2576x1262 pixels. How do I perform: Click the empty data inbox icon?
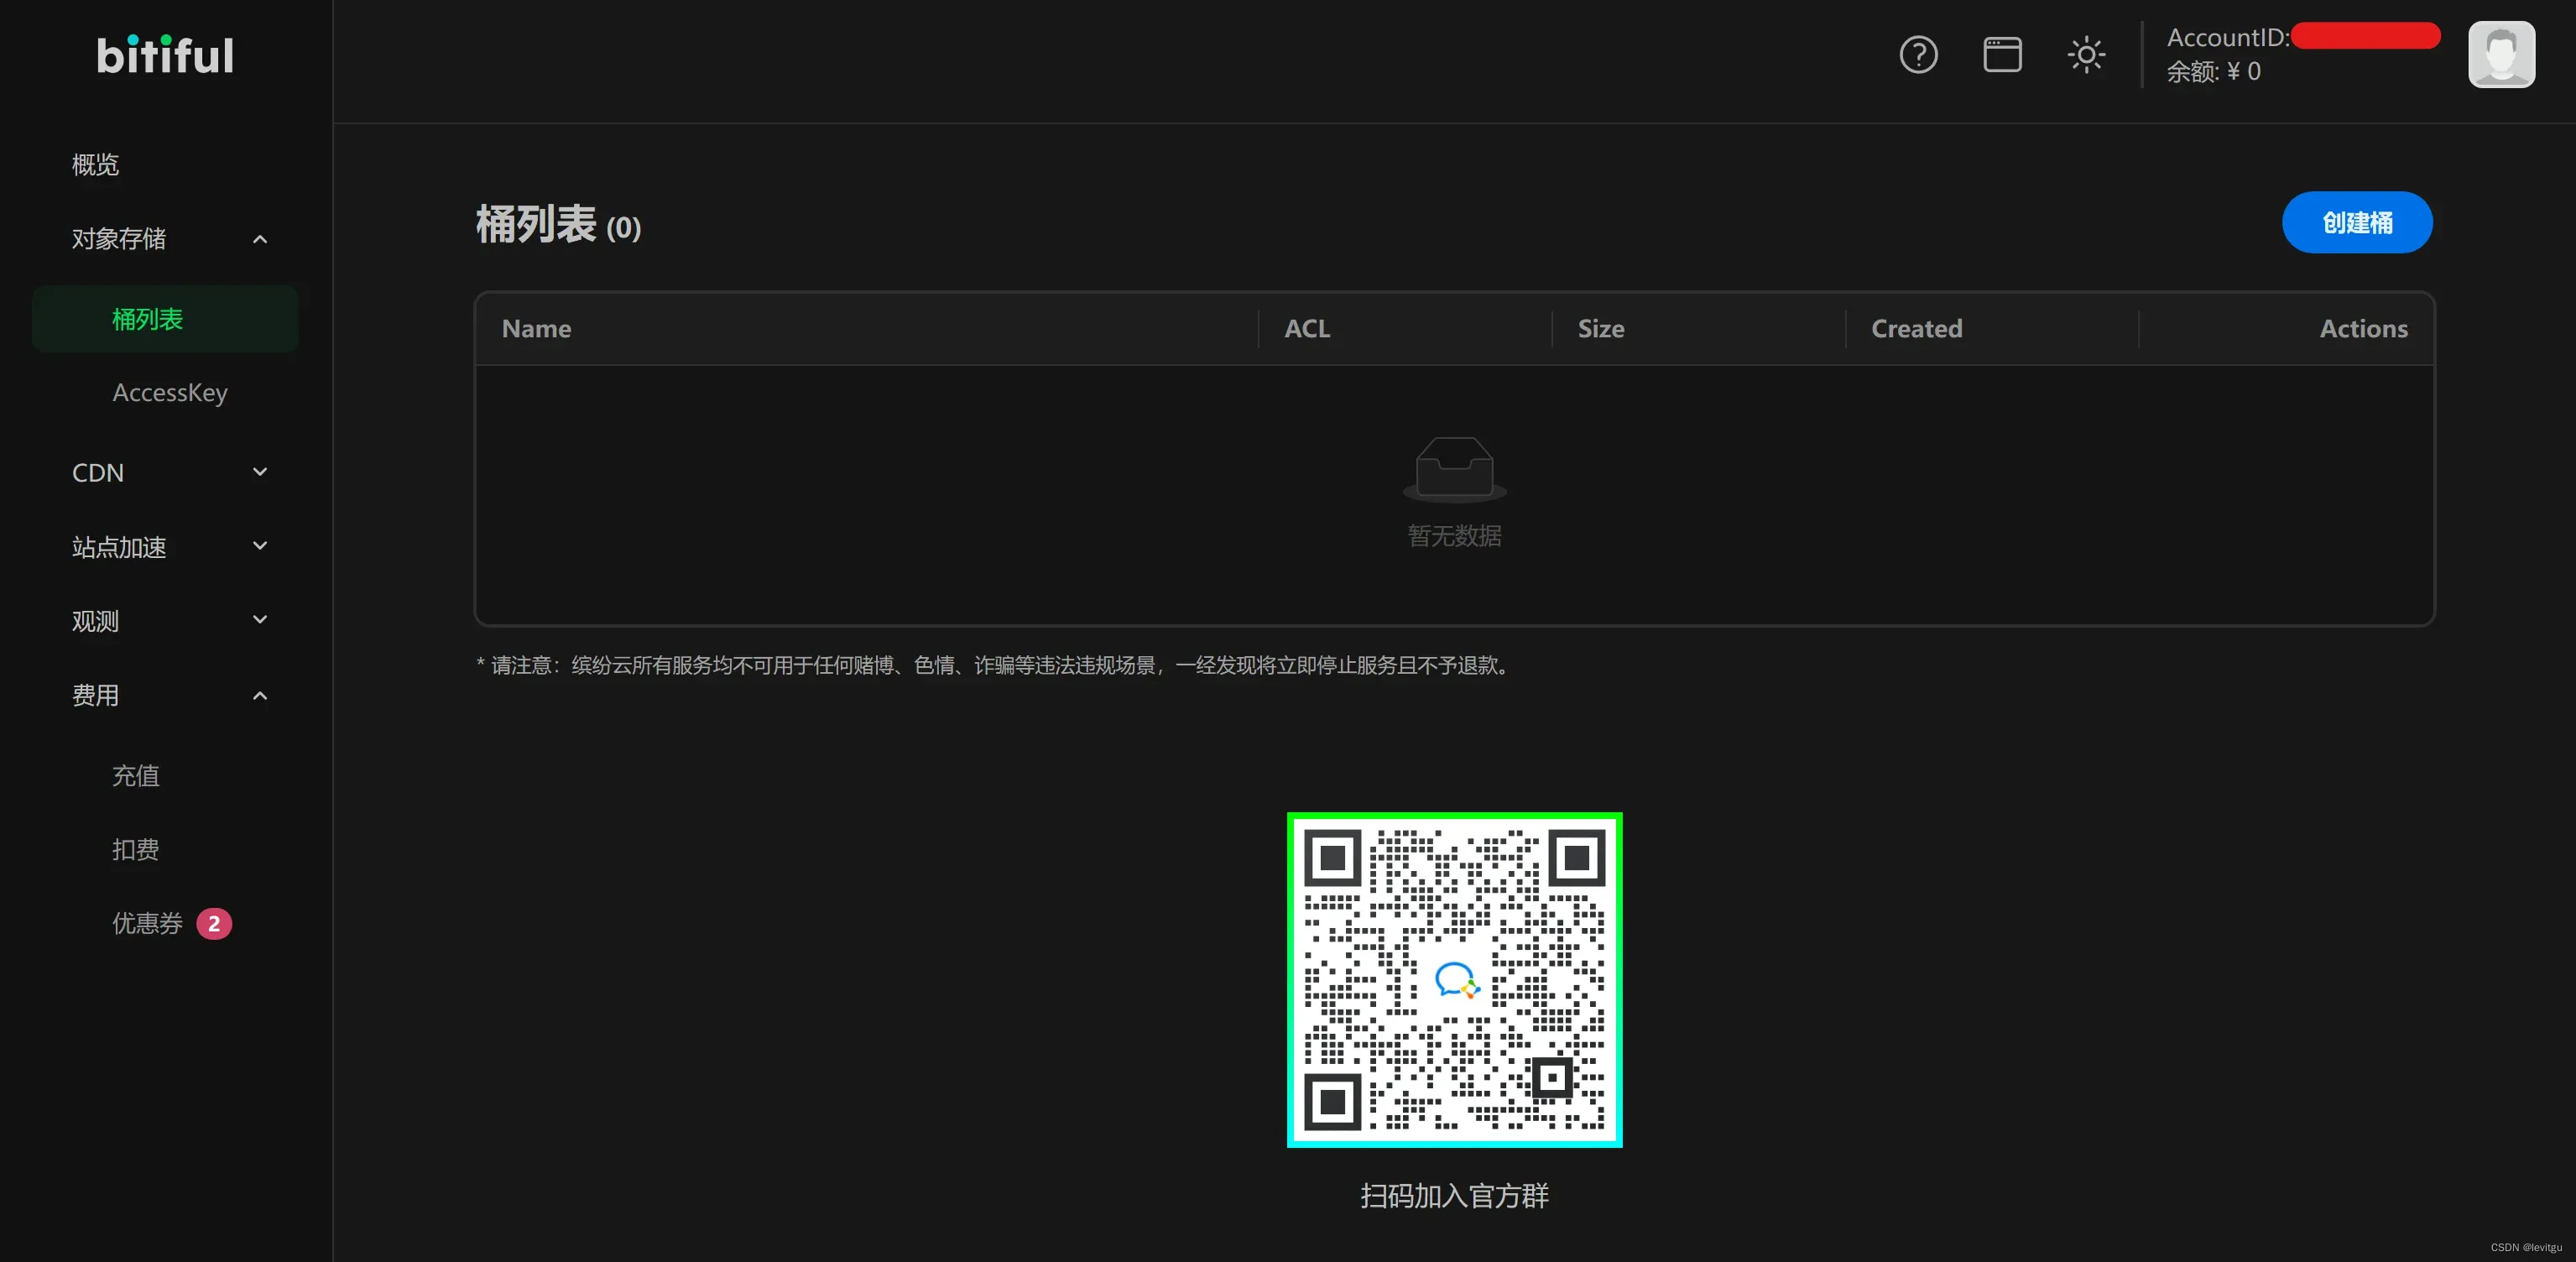1454,468
